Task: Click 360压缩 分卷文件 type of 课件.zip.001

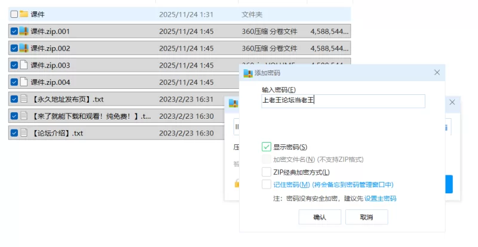Action: click(269, 32)
